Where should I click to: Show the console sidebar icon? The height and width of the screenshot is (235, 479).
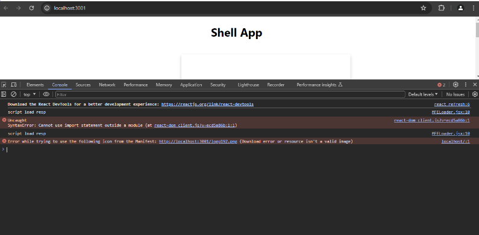(x=4, y=94)
